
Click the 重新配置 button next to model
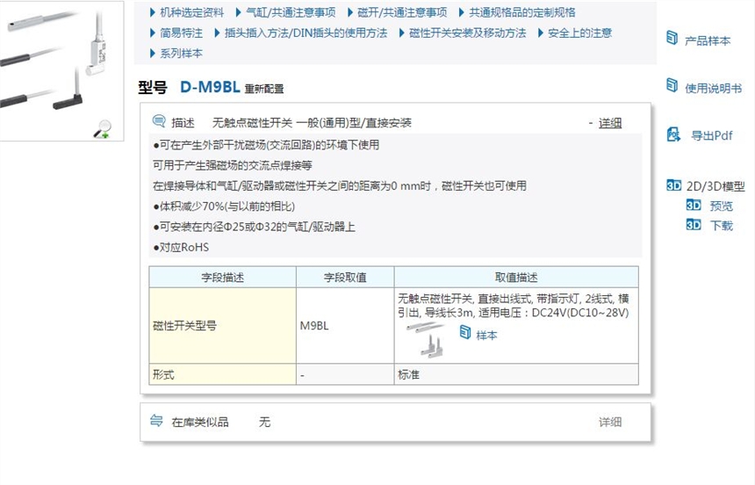(264, 89)
